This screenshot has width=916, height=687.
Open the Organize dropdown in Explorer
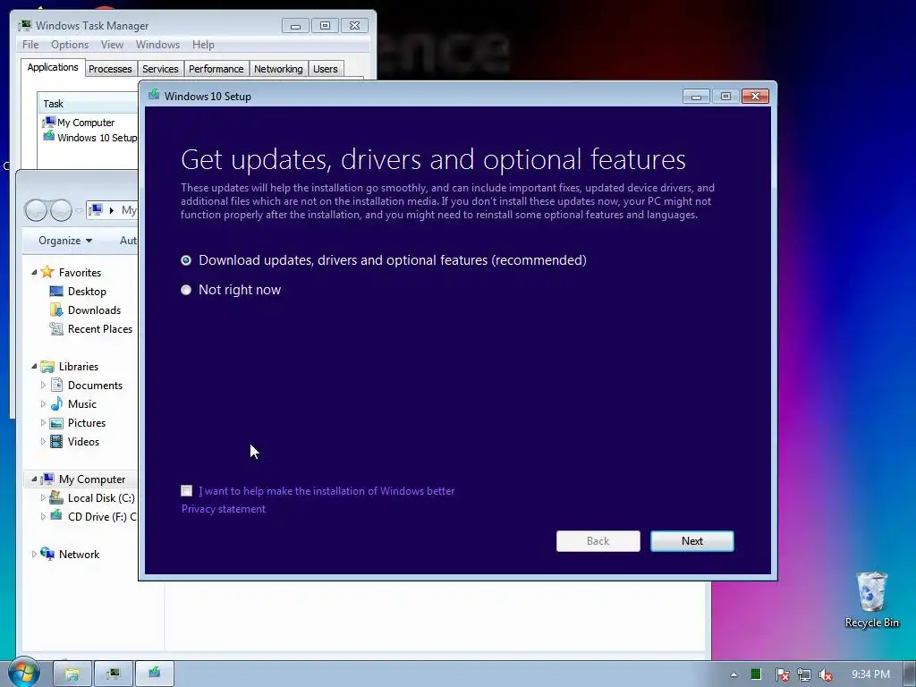coord(64,241)
